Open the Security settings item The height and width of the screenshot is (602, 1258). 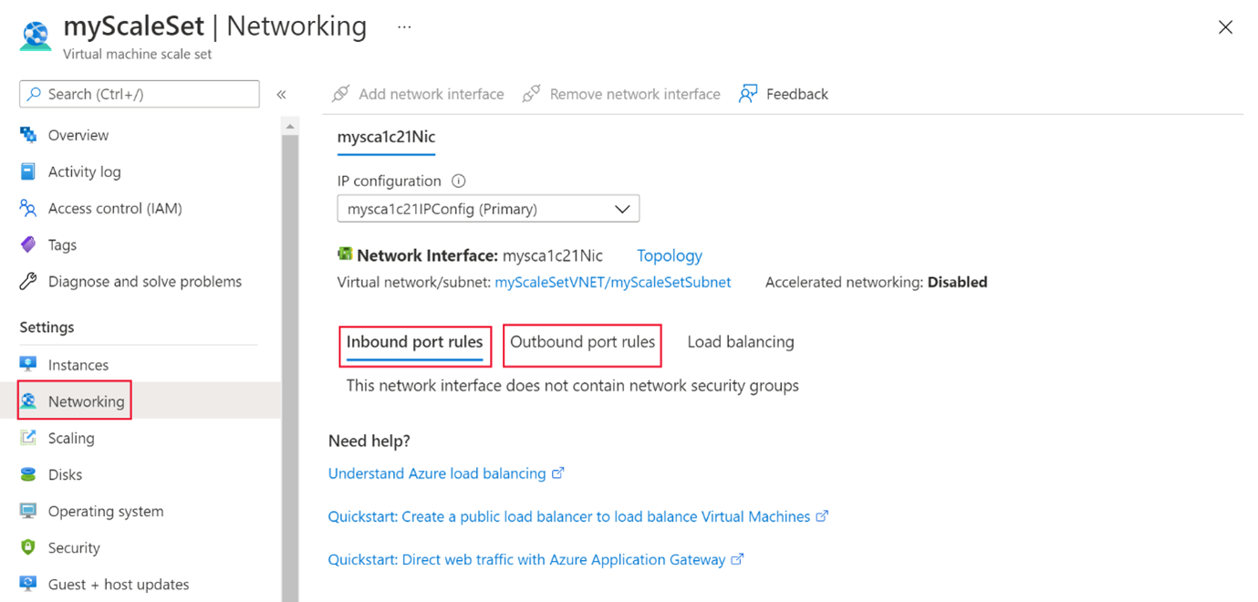74,547
